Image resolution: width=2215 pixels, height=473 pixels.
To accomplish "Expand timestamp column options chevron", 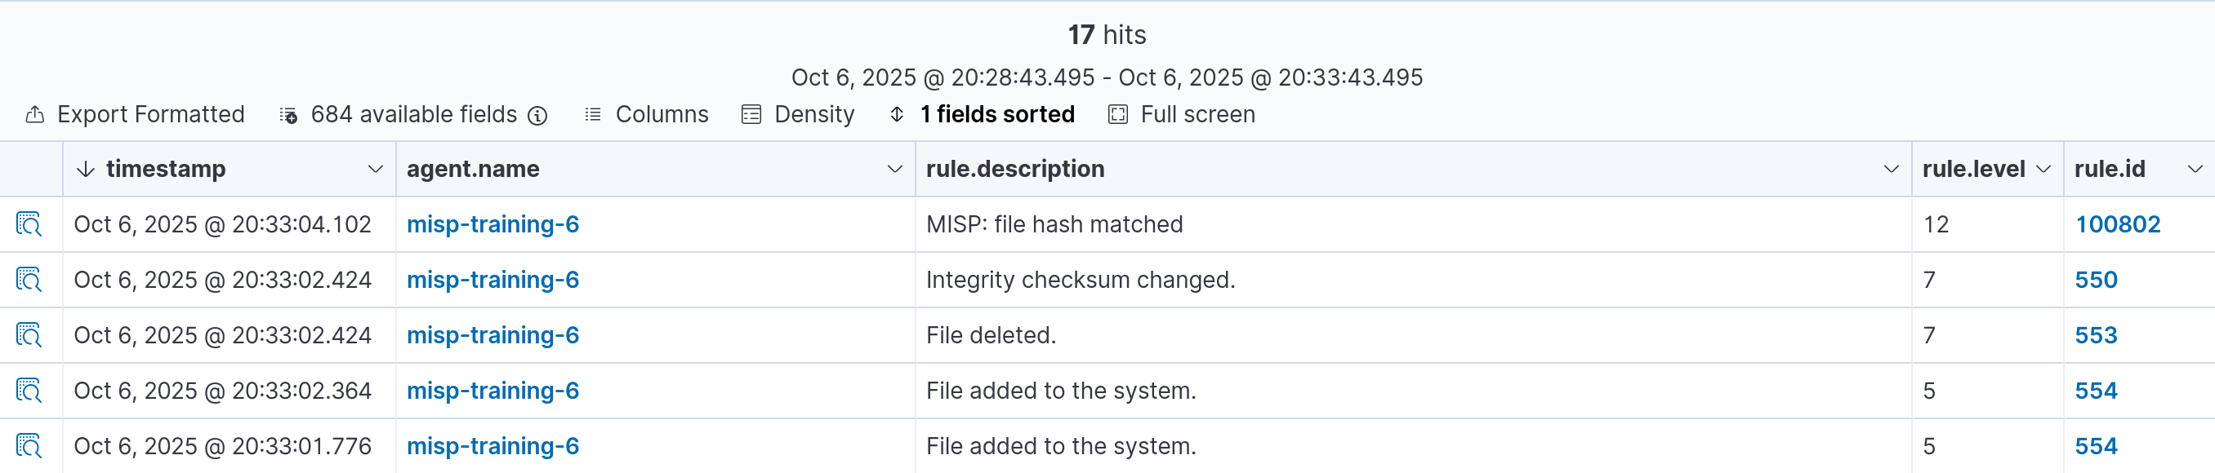I will pyautogui.click(x=375, y=169).
